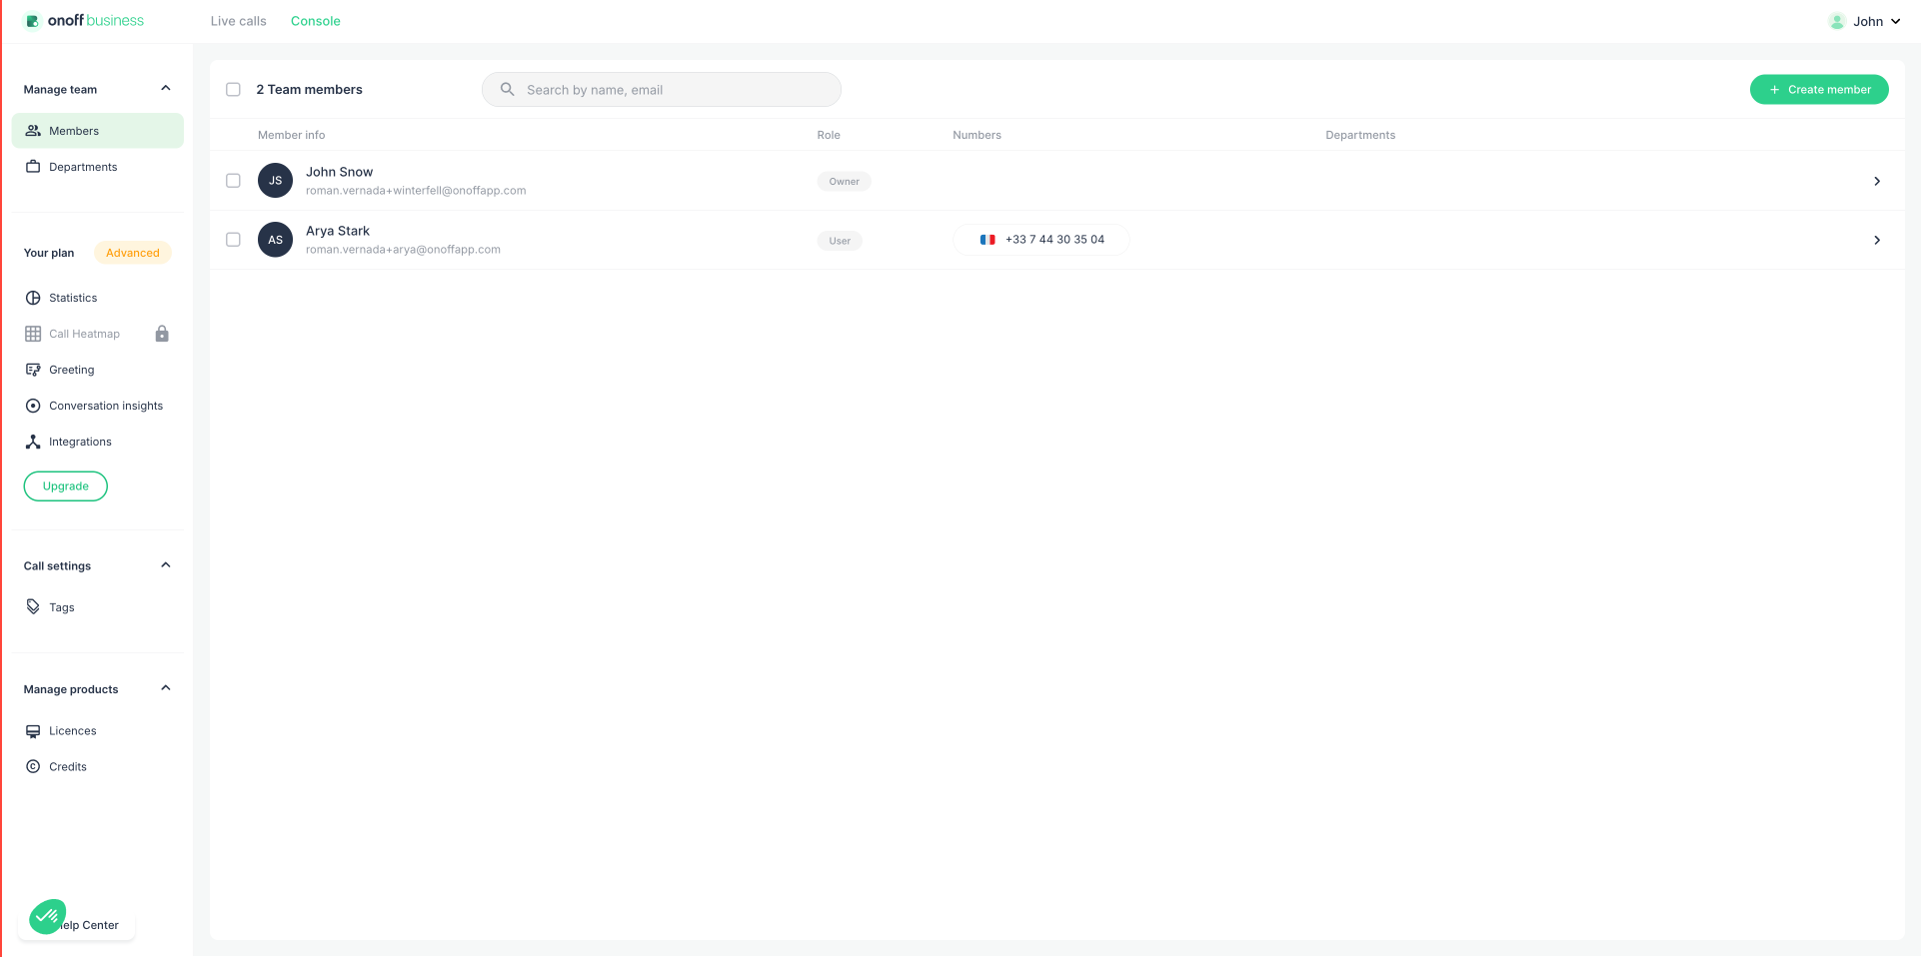The image size is (1921, 957).
Task: Collapse the Manage team section
Action: coord(166,89)
